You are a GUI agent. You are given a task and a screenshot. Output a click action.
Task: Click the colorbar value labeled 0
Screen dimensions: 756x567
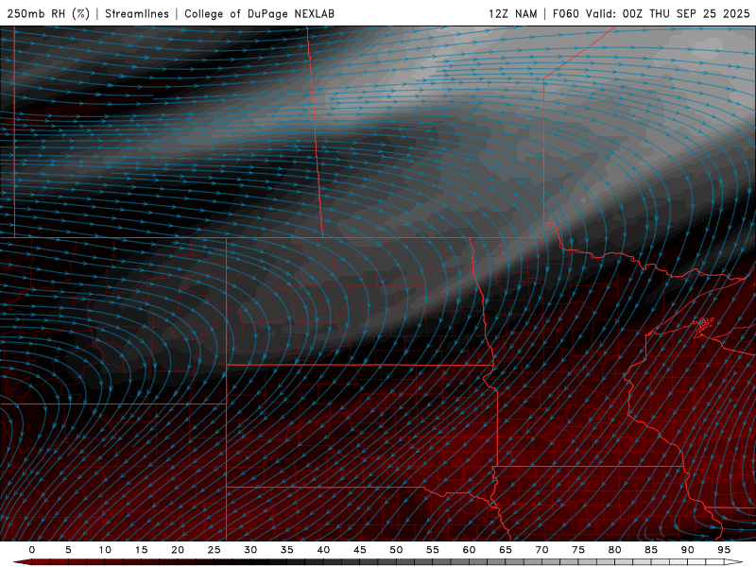coord(32,550)
